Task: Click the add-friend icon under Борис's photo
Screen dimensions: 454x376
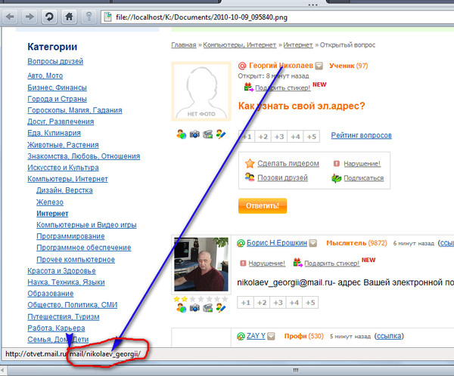Action: [x=182, y=308]
